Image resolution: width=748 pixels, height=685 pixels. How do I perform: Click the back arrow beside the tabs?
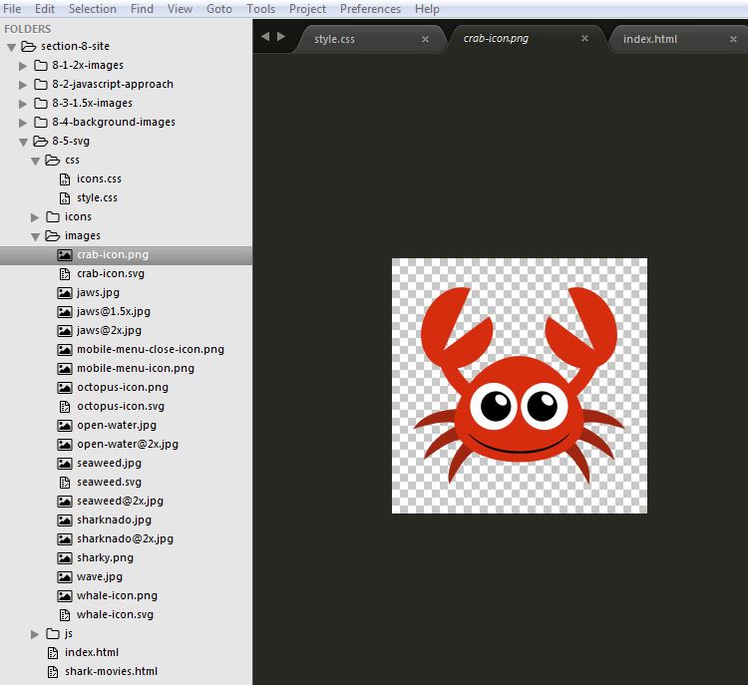pyautogui.click(x=265, y=37)
